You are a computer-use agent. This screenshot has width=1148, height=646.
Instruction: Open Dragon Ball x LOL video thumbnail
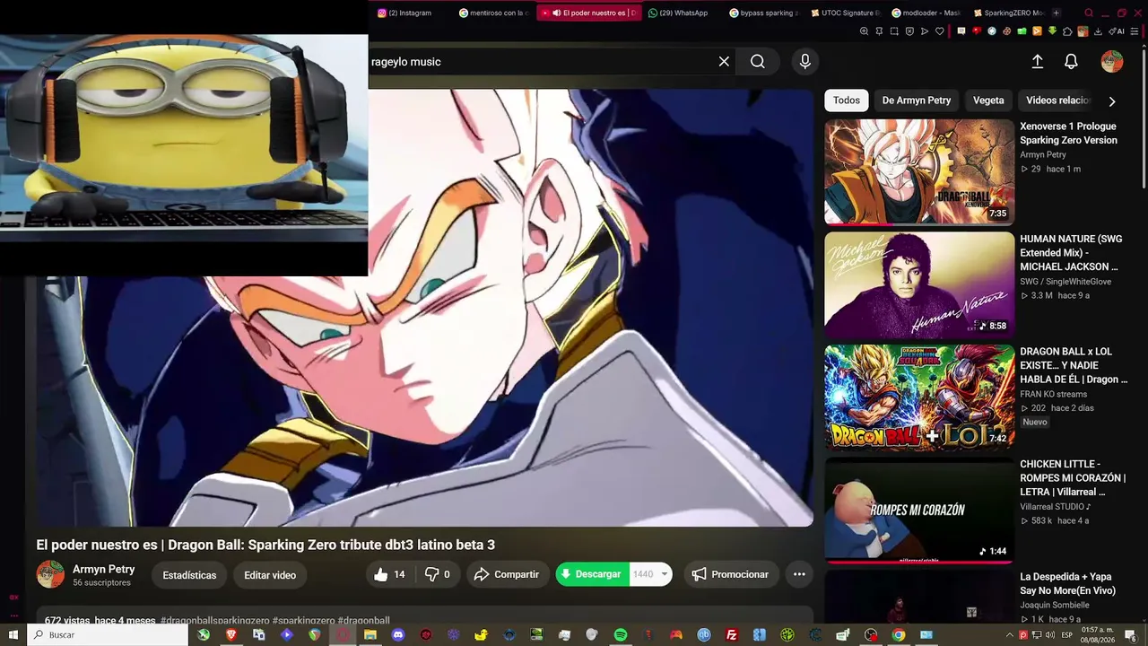(919, 397)
